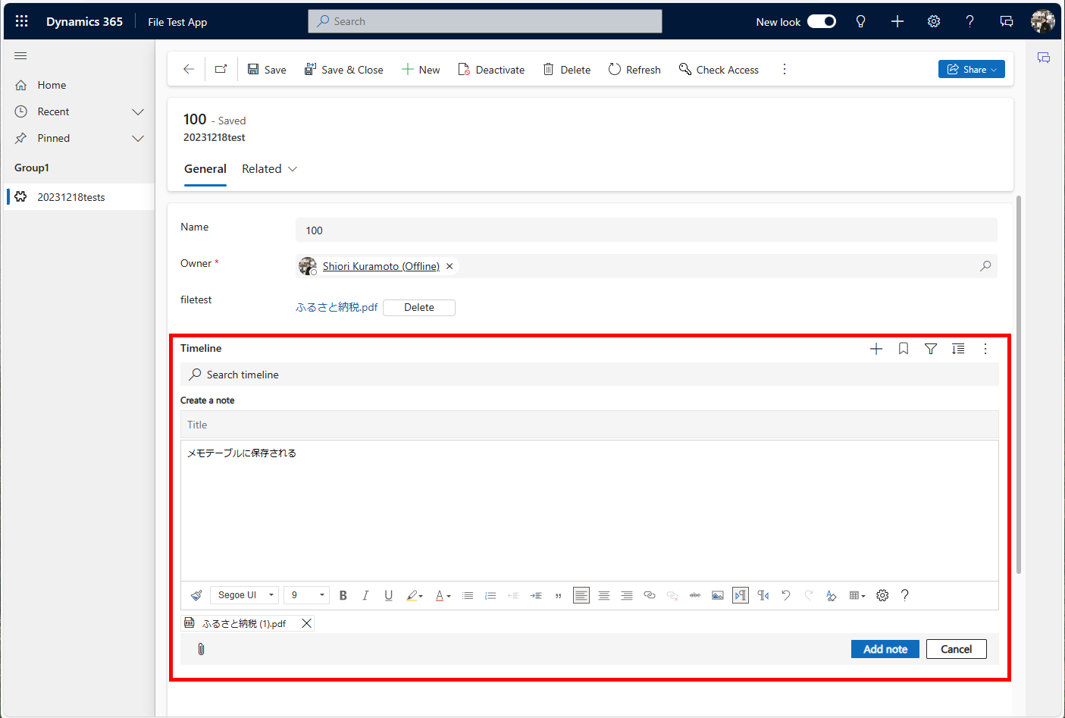Cancel the note creation
1065x718 pixels.
(x=957, y=649)
